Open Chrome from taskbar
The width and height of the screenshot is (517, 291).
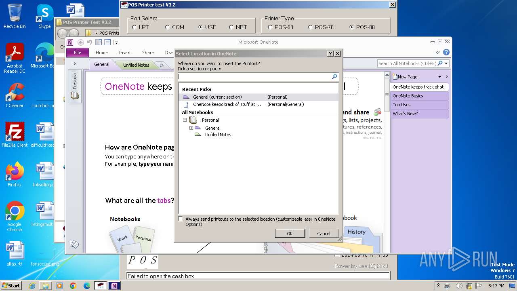pyautogui.click(x=73, y=286)
